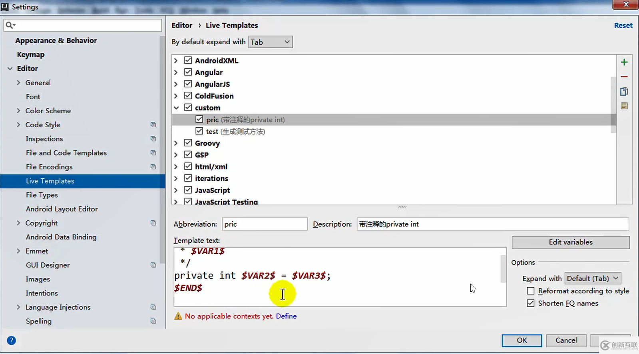Viewport: 639px width, 354px height.
Task: Remove the selected template with the minus icon
Action: click(x=624, y=77)
